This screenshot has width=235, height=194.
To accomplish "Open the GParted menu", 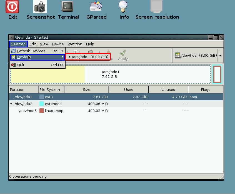I will (x=18, y=44).
